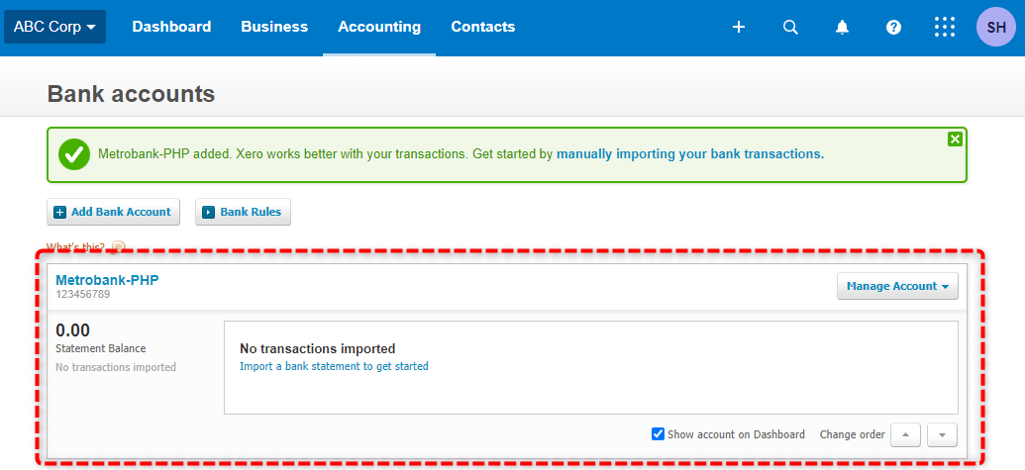Move account up in order

905,434
